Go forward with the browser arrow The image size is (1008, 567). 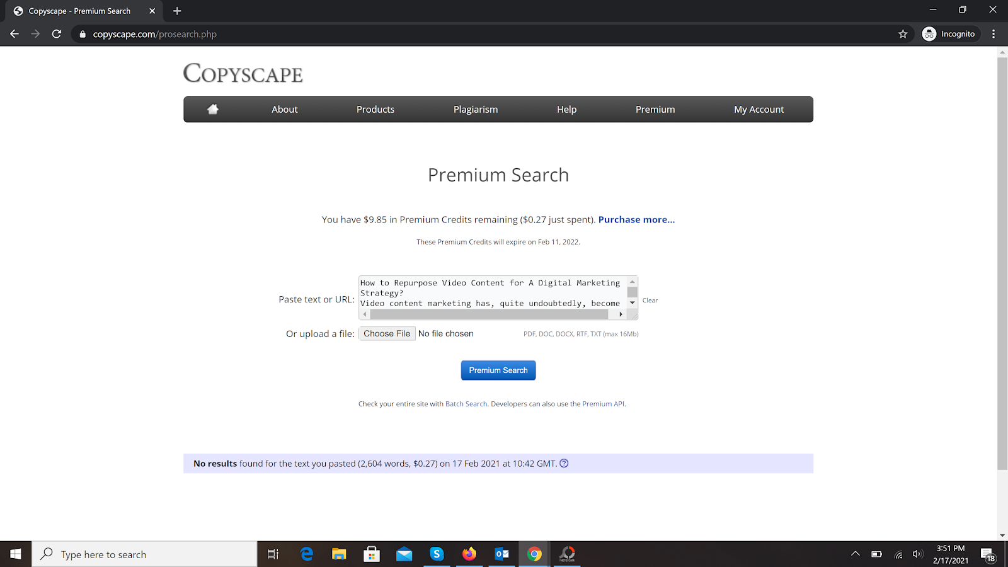[35, 34]
